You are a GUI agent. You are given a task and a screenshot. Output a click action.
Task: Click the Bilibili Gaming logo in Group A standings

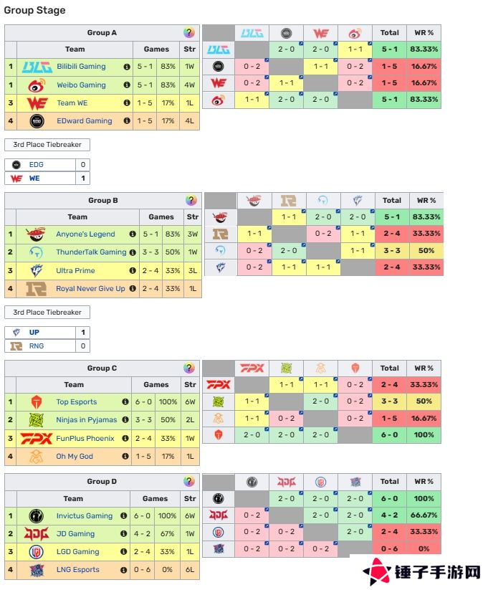(x=37, y=67)
